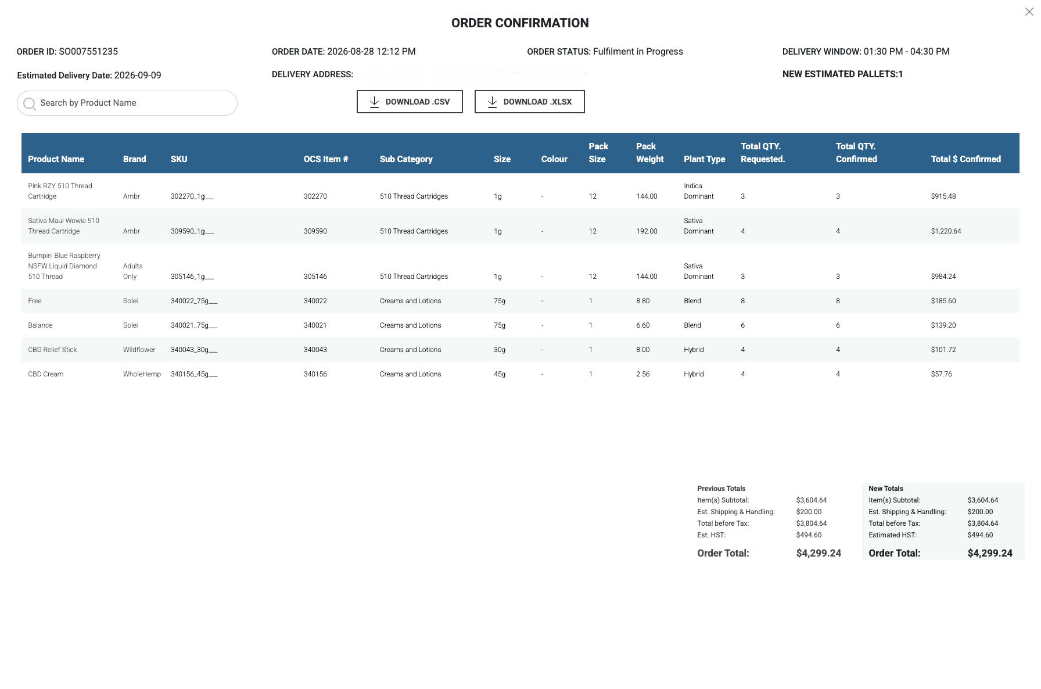Click the CBD Cream product name

point(46,374)
